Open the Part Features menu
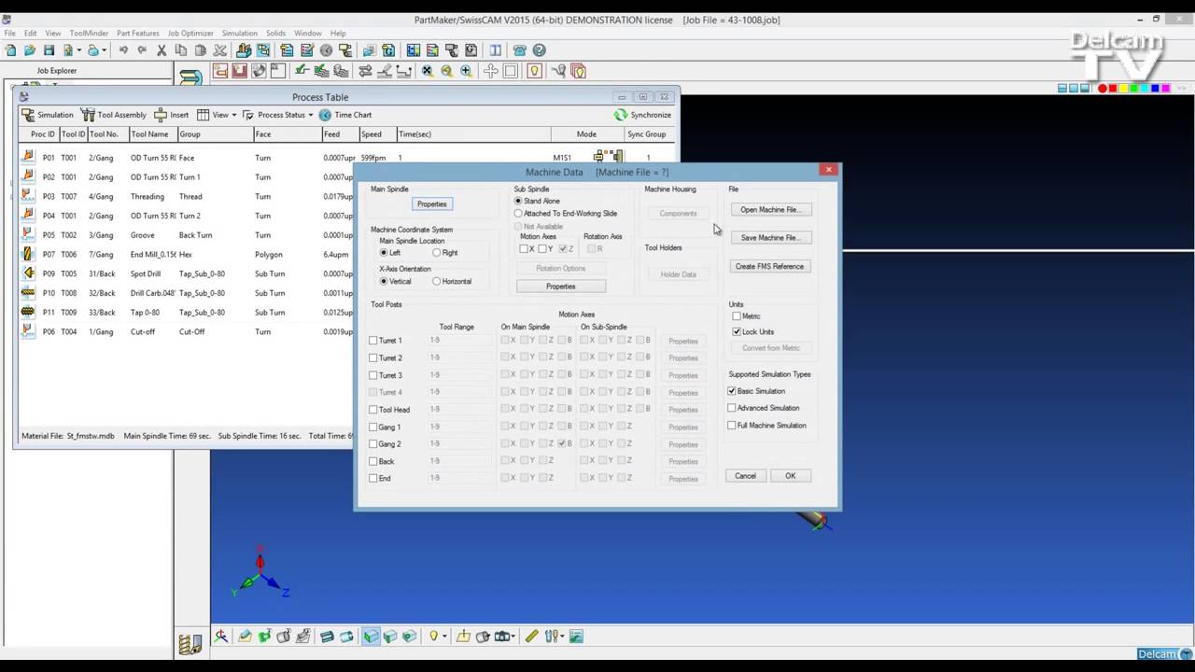Image resolution: width=1195 pixels, height=672 pixels. point(138,34)
